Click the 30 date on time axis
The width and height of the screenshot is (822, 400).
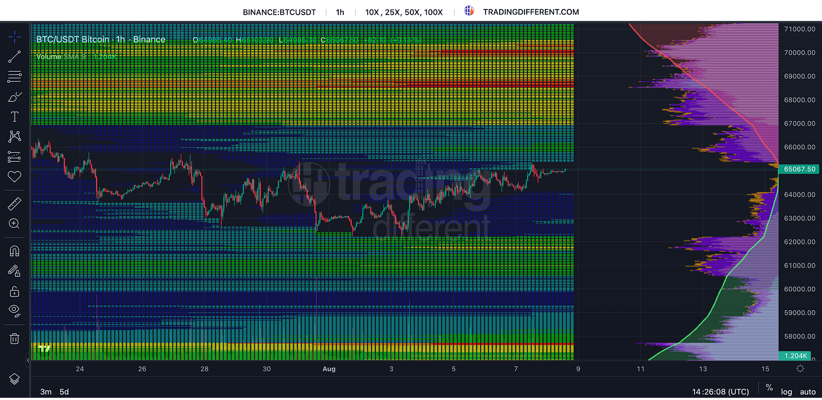pos(267,369)
